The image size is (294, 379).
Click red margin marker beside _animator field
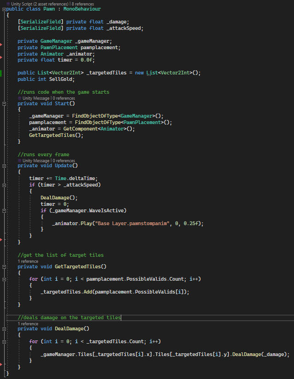coord(1,57)
